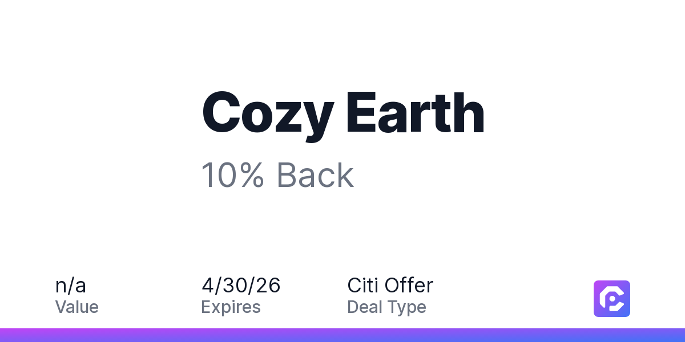This screenshot has height=342, width=685.
Task: Select the word Earth in the heading
Action: pos(415,114)
